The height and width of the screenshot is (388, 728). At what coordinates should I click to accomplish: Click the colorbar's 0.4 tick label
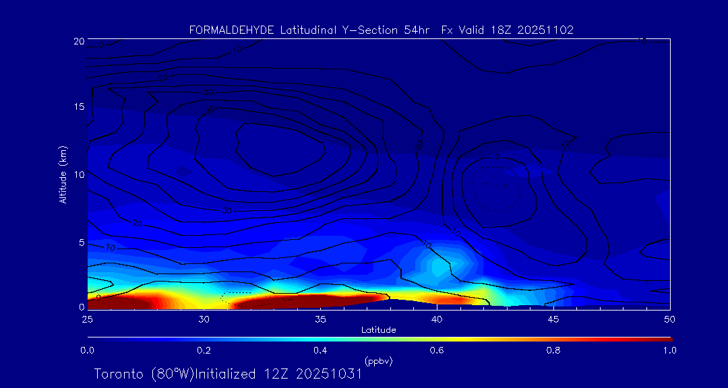320,350
